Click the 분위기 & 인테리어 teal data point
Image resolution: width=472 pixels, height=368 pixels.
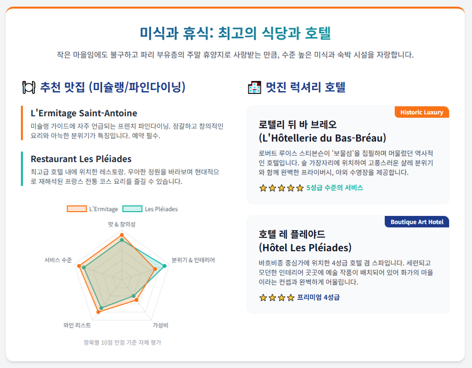pos(165,266)
